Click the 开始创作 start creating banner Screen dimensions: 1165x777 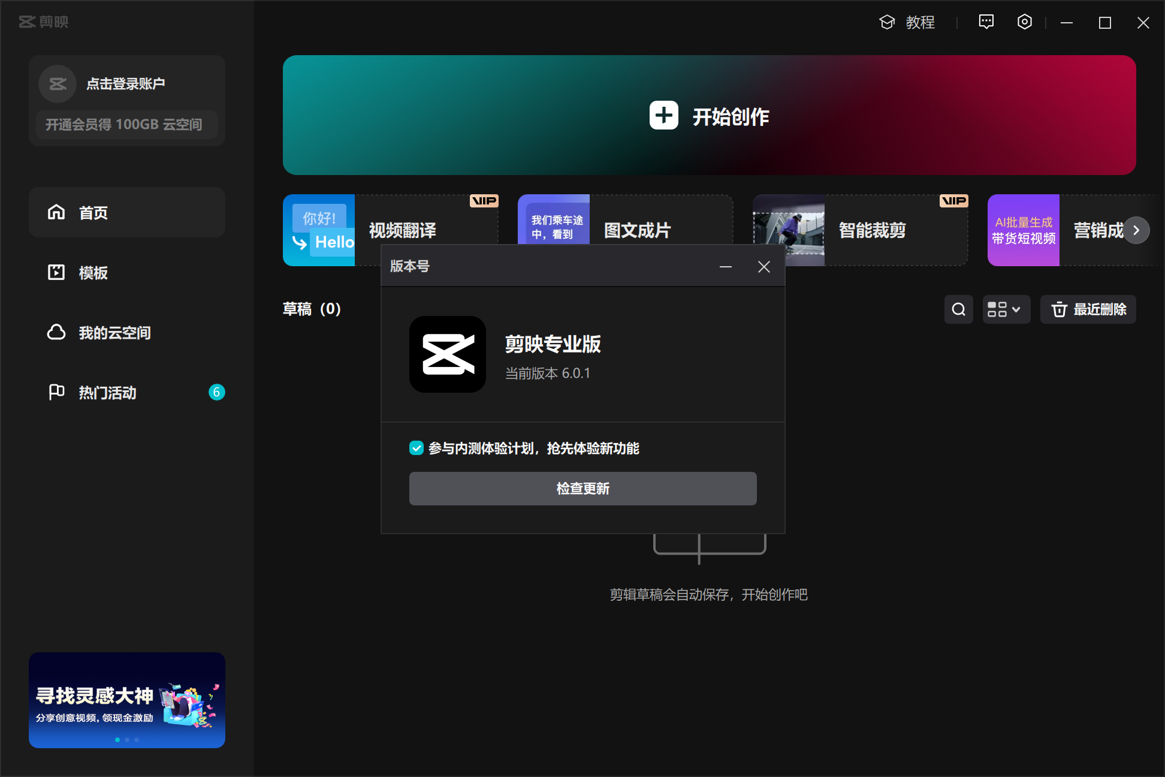coord(710,115)
